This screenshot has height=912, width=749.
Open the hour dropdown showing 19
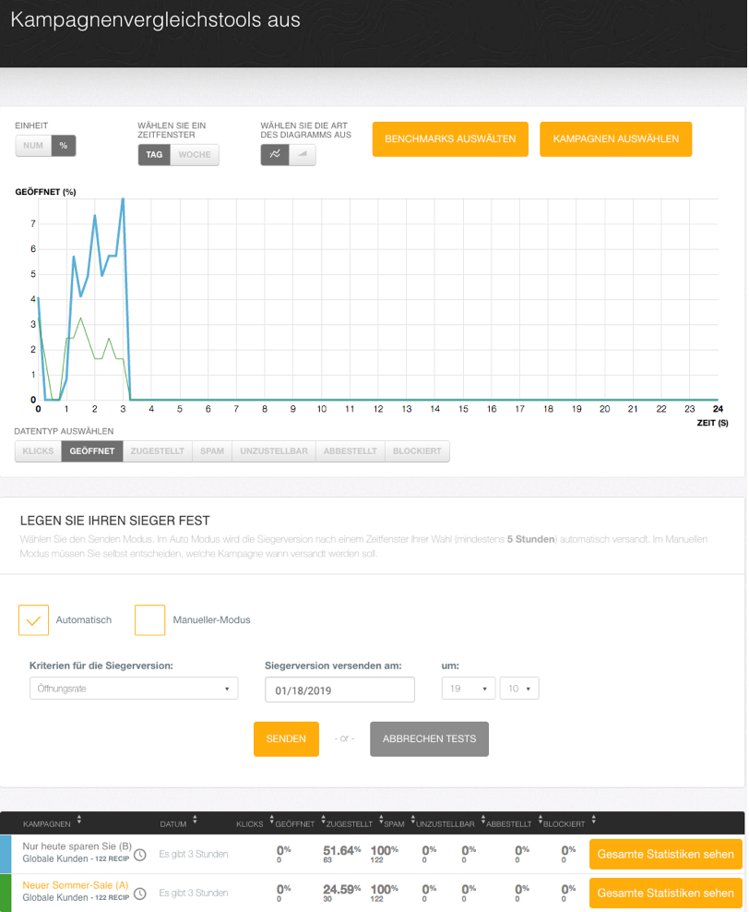pos(469,688)
